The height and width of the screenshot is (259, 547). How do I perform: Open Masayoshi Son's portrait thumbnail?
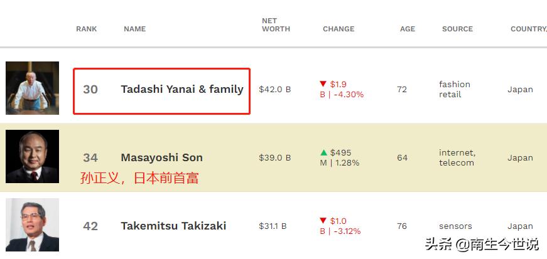(32, 157)
